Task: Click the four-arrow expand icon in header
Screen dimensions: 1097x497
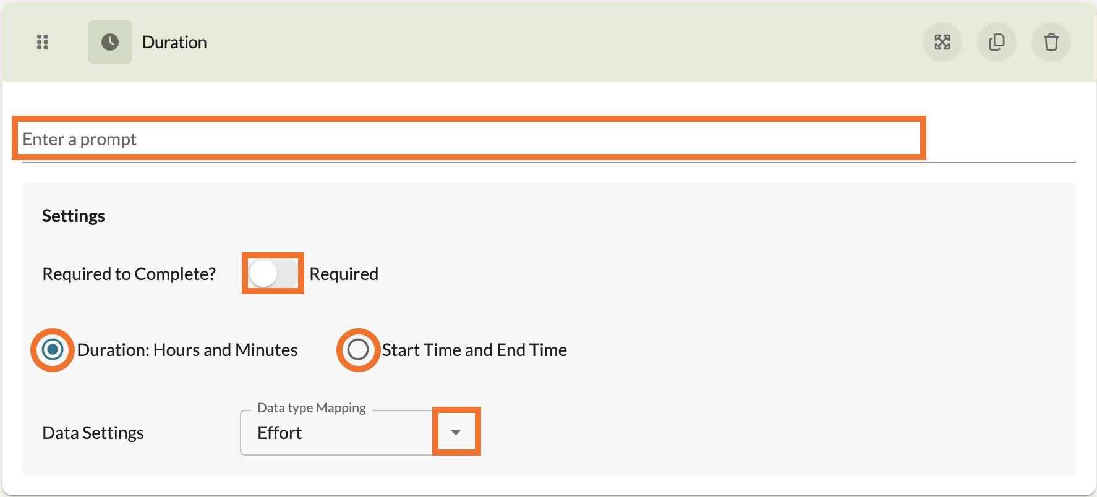Action: point(942,42)
